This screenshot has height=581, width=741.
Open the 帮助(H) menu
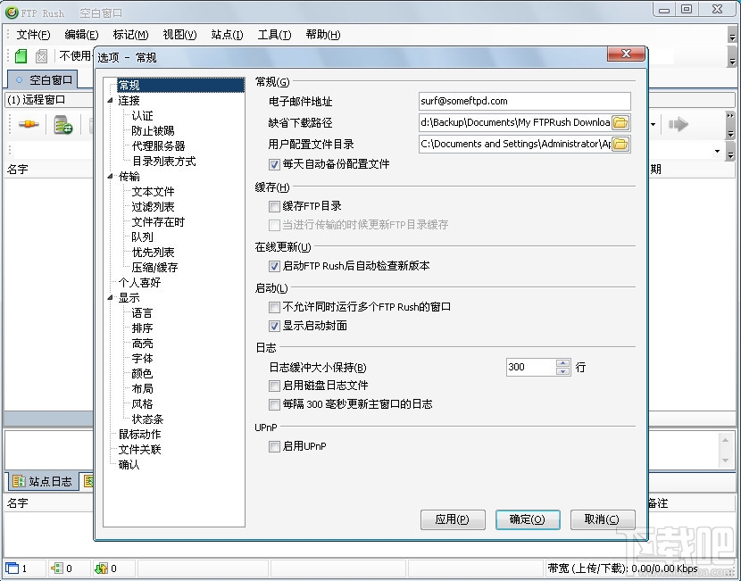click(x=323, y=35)
